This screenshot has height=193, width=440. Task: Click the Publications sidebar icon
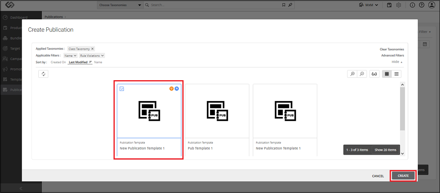[x=5, y=90]
